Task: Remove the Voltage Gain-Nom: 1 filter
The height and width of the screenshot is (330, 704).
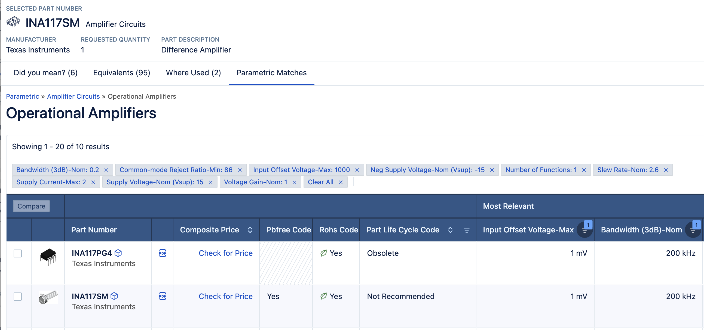Action: click(x=294, y=182)
